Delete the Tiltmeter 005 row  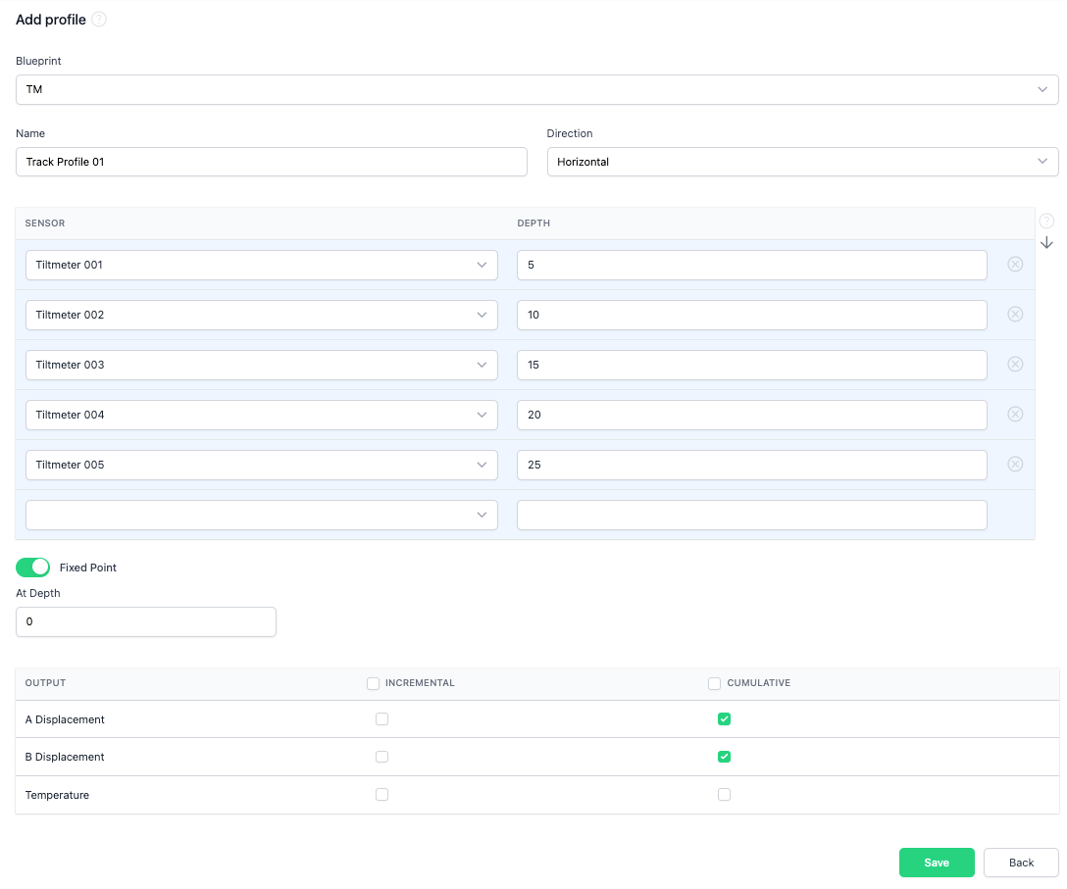1015,465
